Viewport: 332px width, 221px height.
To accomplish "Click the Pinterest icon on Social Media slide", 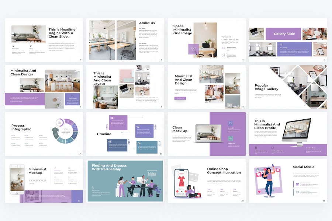I will [x=297, y=192].
